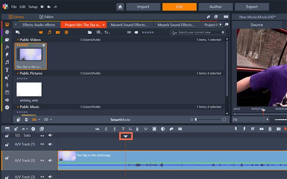Go to the Author workspace

216,7
